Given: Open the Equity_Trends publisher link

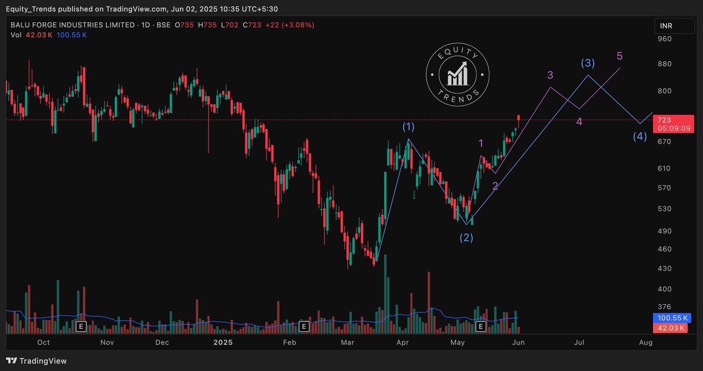Looking at the screenshot, I should click(29, 9).
